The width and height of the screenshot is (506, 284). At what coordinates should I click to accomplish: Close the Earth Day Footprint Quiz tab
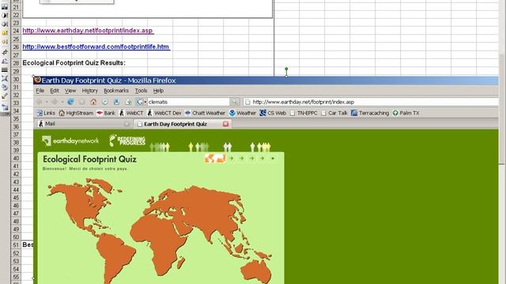[225, 124]
